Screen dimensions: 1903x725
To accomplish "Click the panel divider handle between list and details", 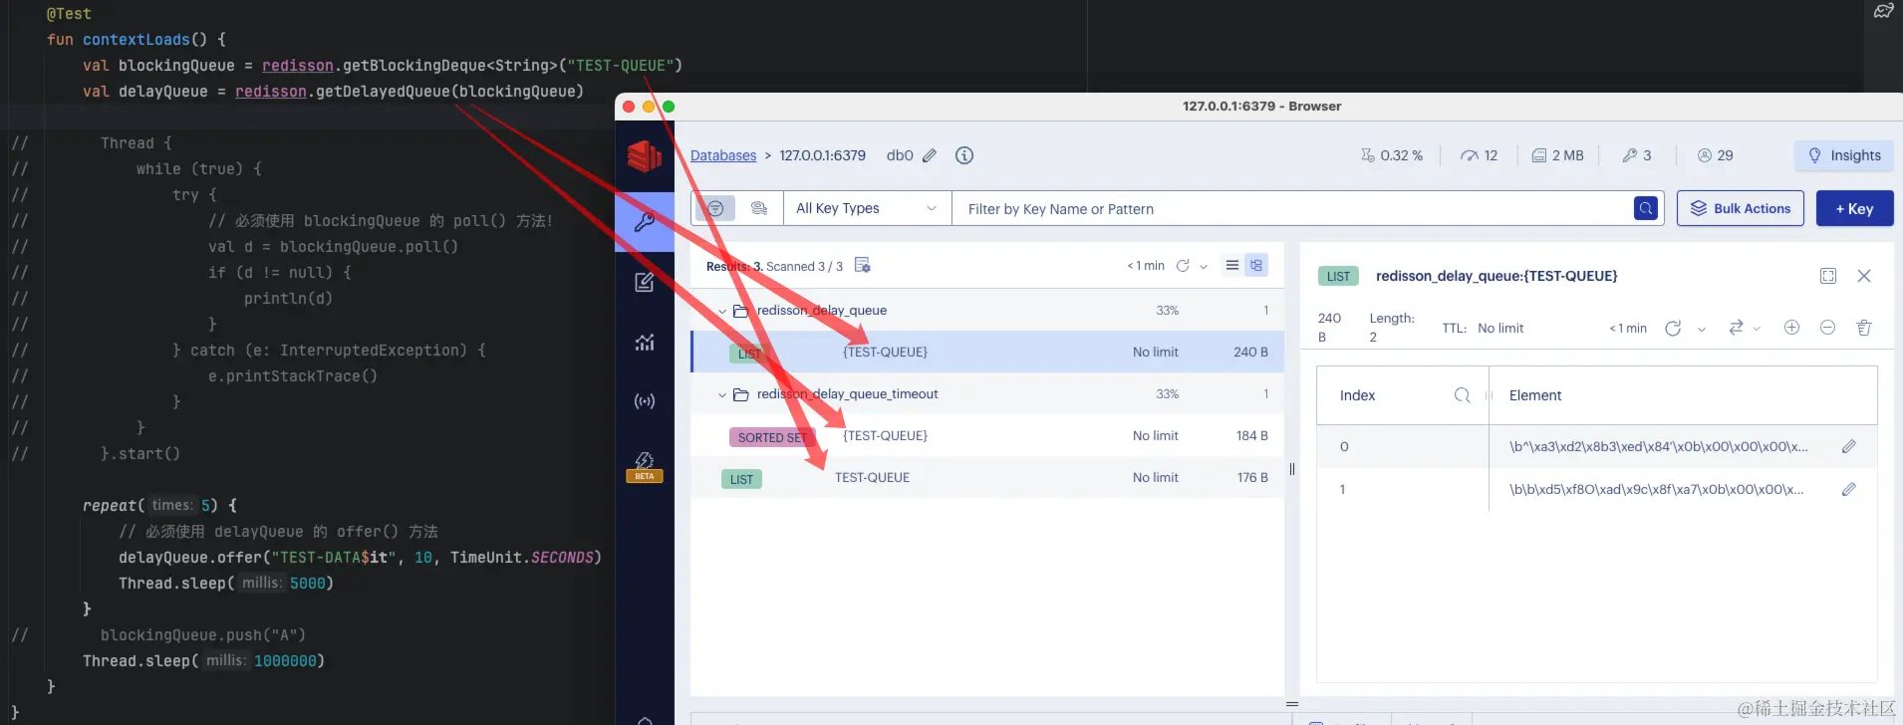I will 1292,469.
